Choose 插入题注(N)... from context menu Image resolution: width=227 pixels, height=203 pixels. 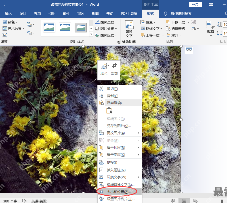[119, 170]
